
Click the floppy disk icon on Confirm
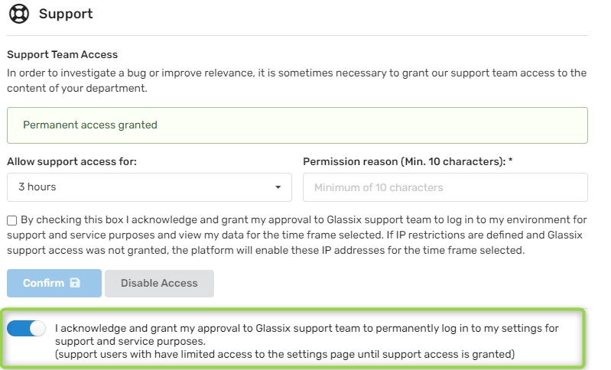(75, 283)
